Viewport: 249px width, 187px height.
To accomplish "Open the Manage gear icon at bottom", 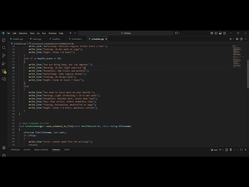I will 4,155.
